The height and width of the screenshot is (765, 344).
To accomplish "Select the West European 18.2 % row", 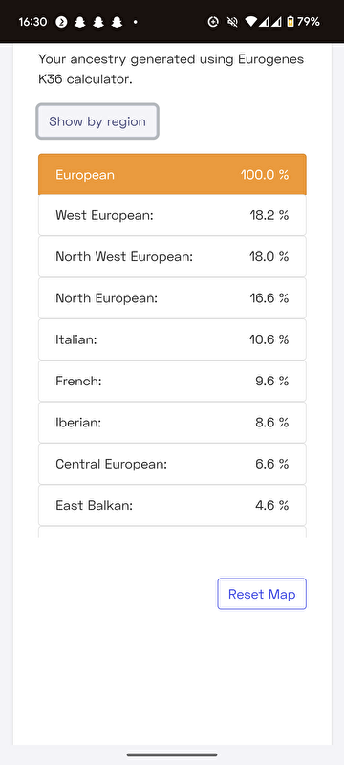I will pos(173,215).
